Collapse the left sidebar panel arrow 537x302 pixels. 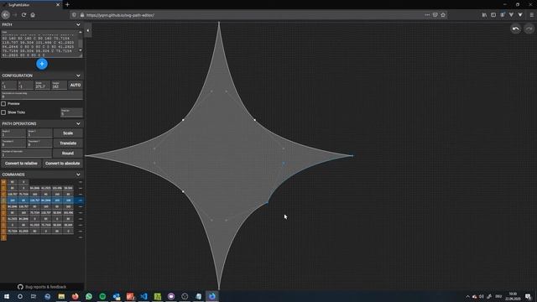click(x=87, y=30)
